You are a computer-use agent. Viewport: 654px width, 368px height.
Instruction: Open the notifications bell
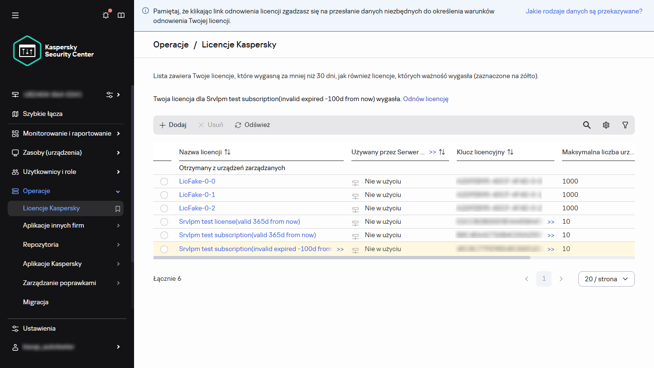click(106, 15)
